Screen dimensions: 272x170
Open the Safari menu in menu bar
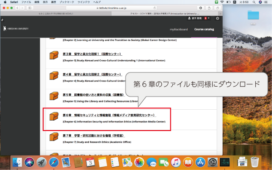14,2
